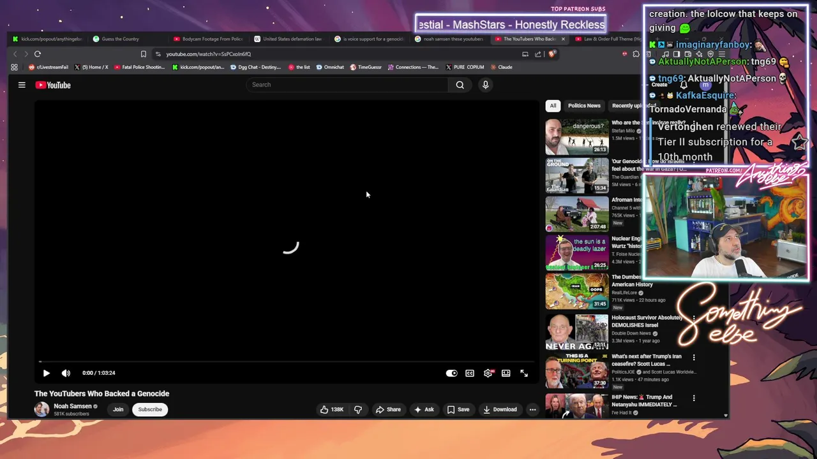Dislike the video with thumbs down

357,409
